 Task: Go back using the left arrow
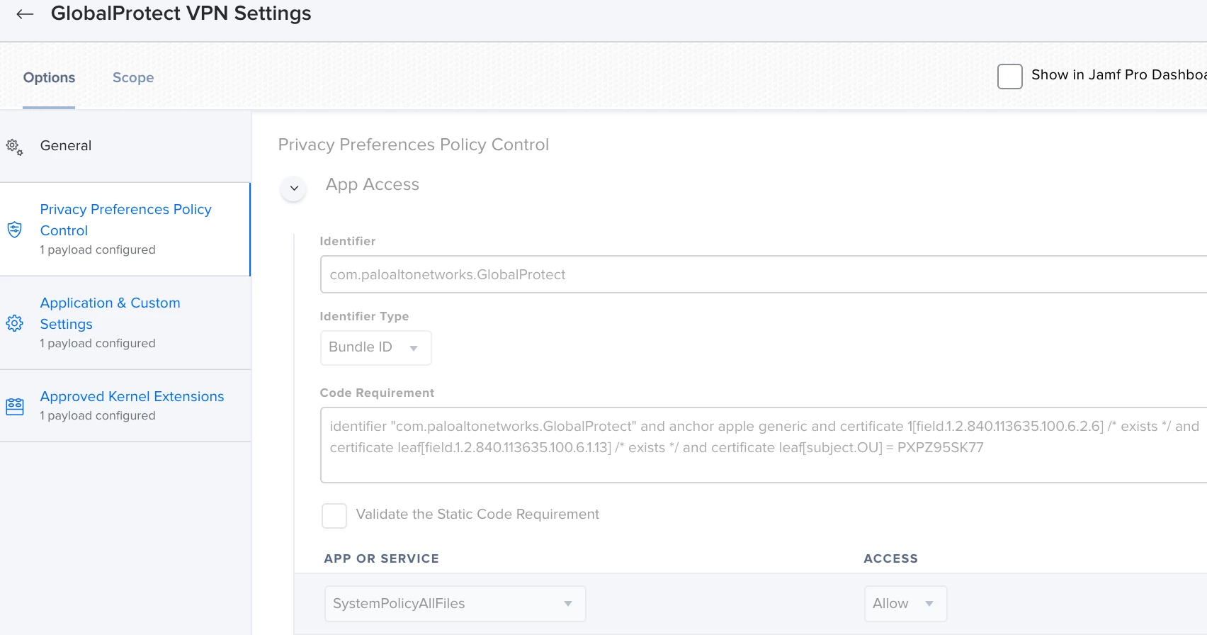coord(25,14)
